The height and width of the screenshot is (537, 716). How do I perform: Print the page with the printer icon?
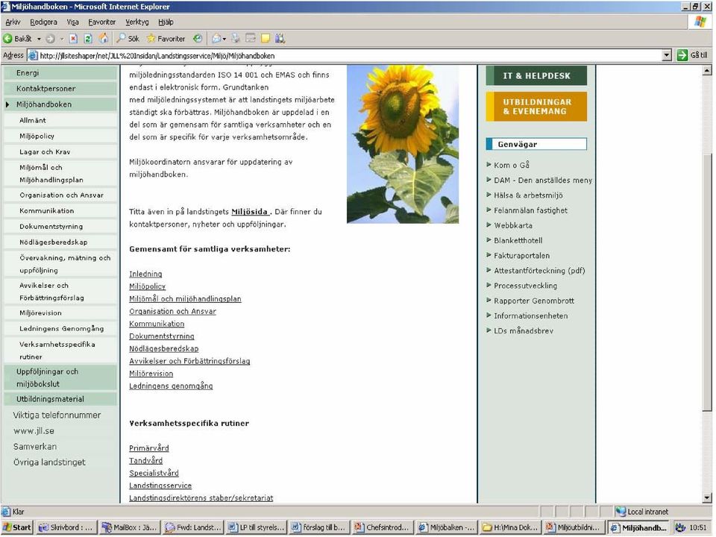coord(236,39)
